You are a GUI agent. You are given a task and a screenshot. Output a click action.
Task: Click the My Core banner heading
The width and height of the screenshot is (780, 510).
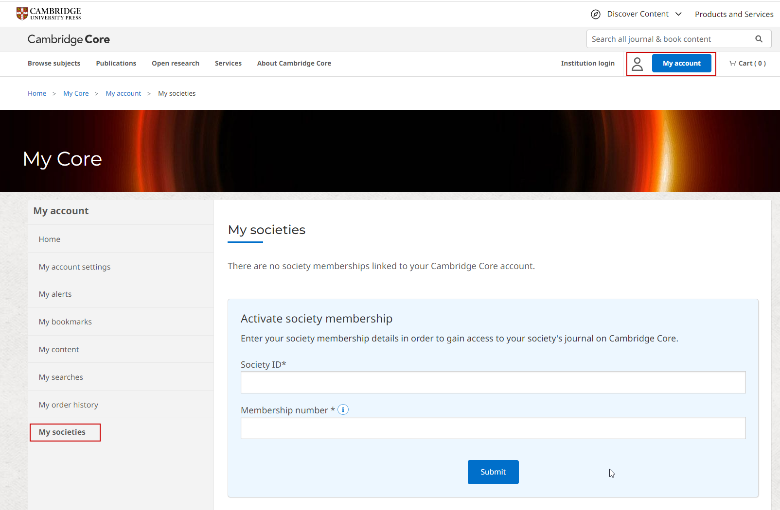pos(62,159)
